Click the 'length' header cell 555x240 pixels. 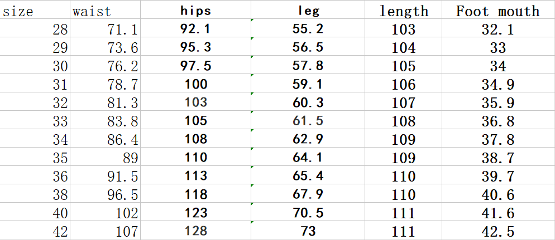click(x=404, y=11)
